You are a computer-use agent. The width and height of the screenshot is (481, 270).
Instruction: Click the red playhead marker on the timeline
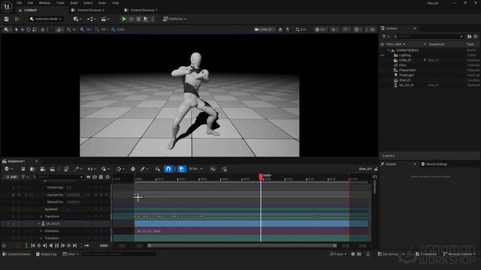(261, 177)
